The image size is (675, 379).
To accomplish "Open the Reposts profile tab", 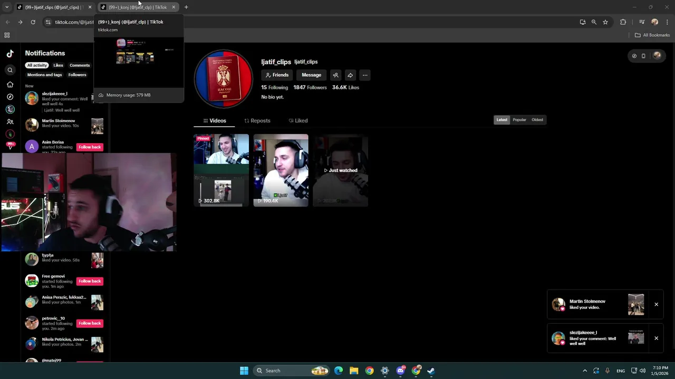I will (x=257, y=121).
